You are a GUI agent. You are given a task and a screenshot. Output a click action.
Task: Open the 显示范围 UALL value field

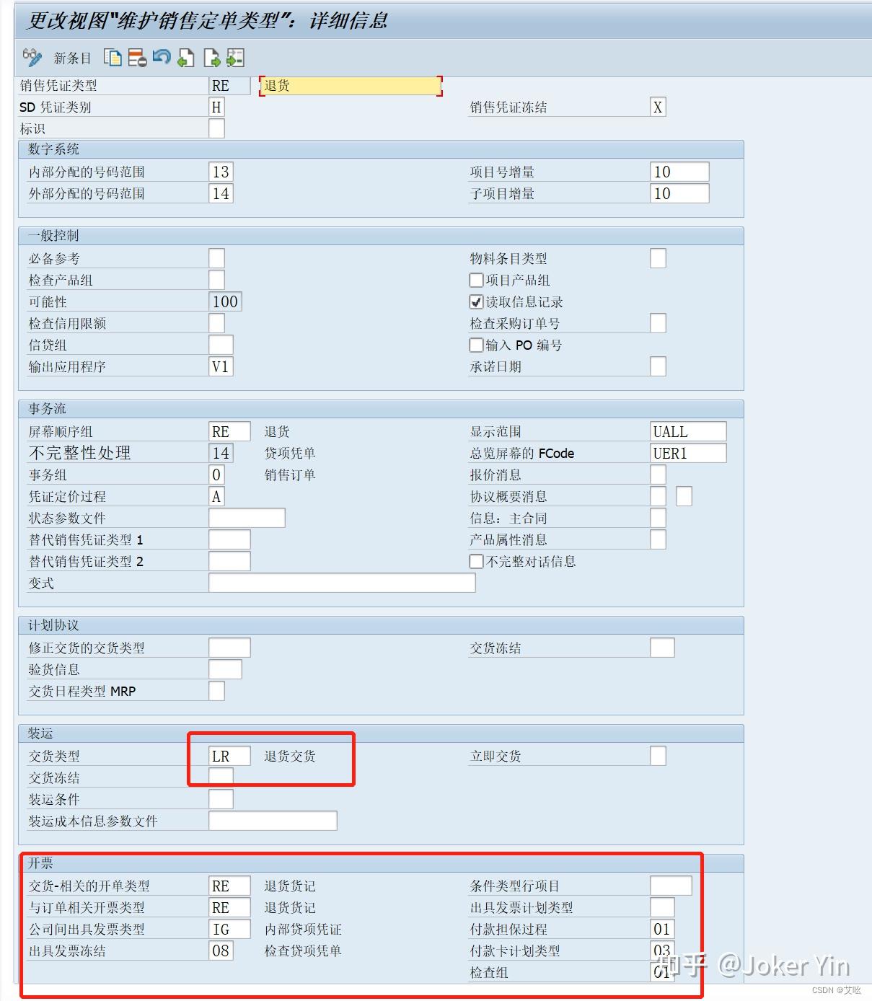687,431
